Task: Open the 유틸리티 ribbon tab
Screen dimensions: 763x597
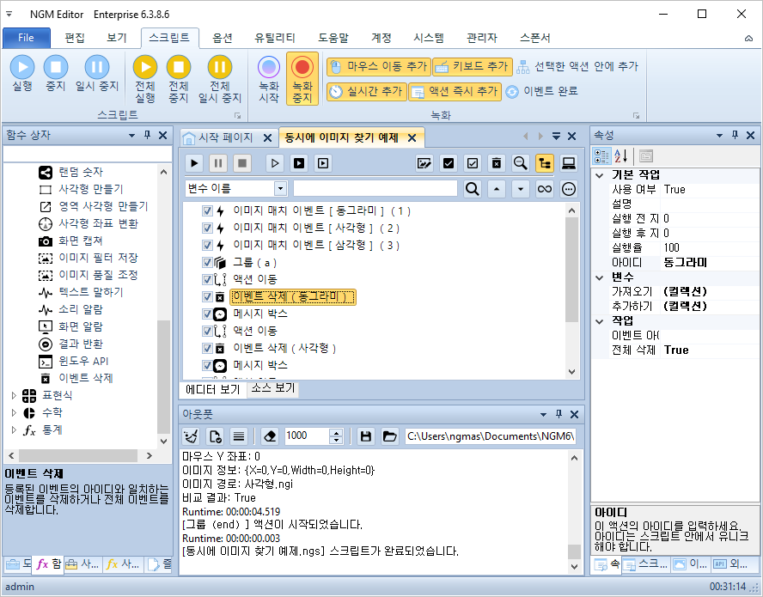Action: tap(274, 38)
